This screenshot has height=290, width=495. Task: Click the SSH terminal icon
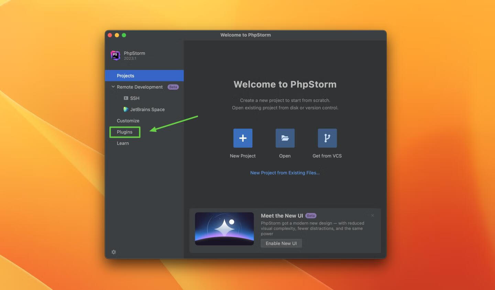[x=126, y=98]
